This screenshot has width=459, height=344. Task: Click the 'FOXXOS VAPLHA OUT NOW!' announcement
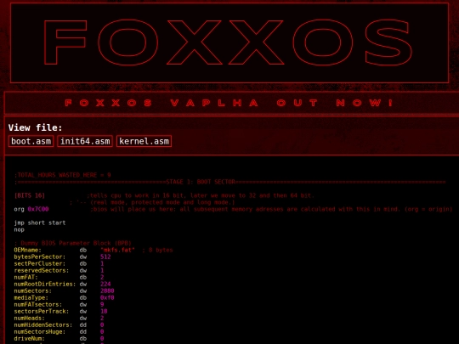[229, 103]
